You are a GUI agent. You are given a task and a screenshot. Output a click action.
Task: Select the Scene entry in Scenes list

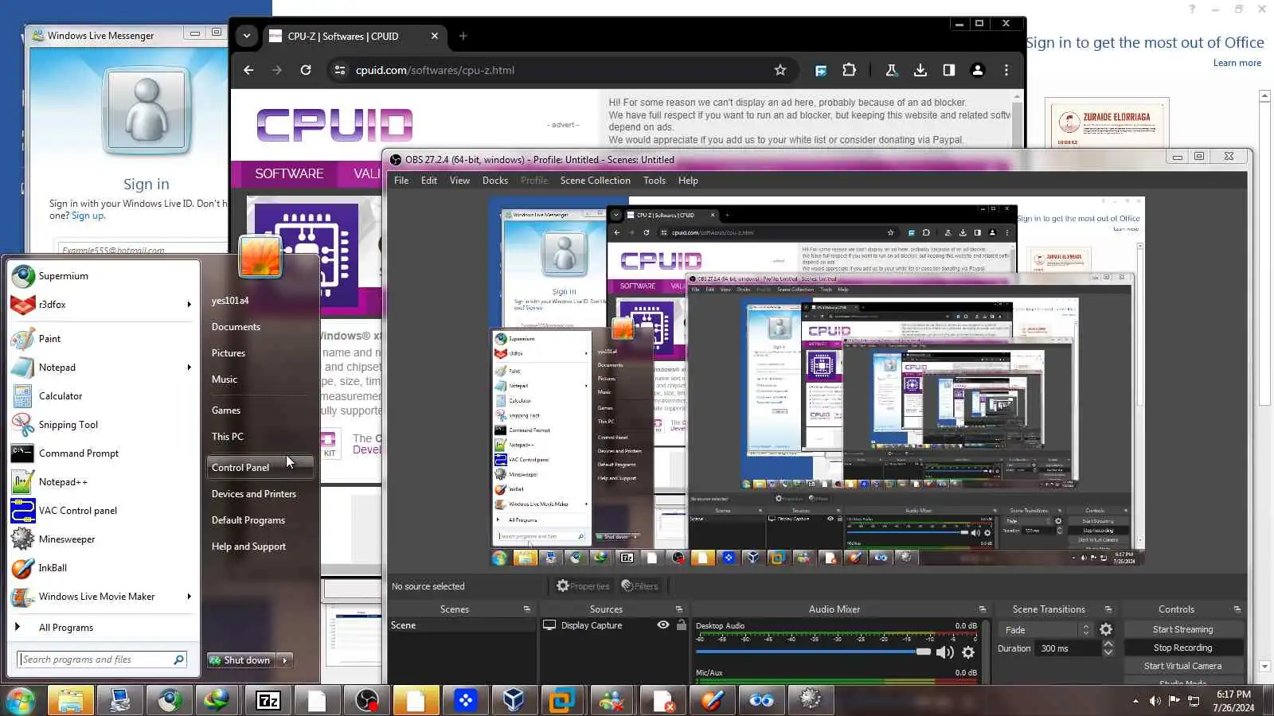pyautogui.click(x=462, y=625)
